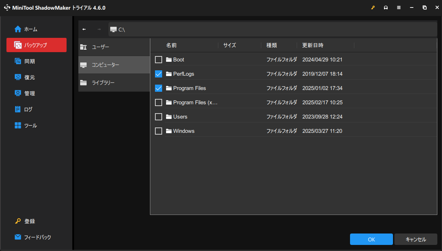
Task: Click the キャンセル button
Action: (416, 239)
